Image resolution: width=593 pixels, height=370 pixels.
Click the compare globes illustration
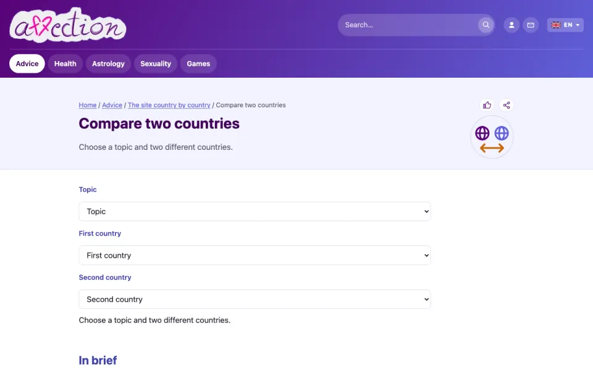pyautogui.click(x=492, y=137)
